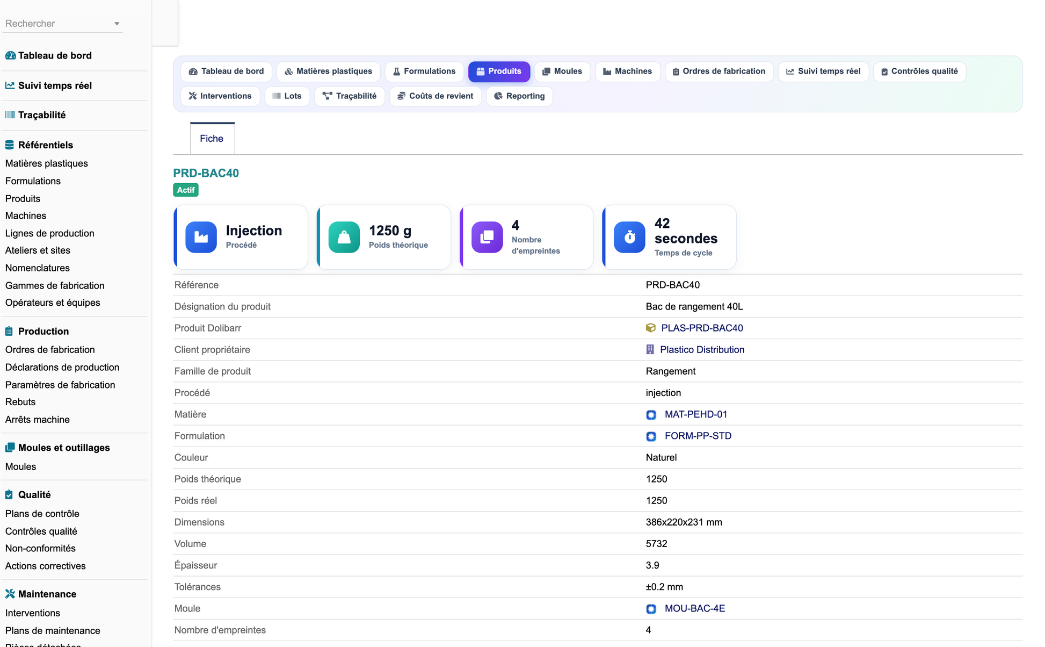
Task: Click the cube icon beside PLAS-PRD-BAC40
Action: (650, 328)
